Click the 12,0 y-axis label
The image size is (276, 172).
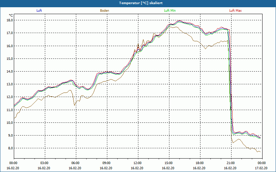pos(10,97)
